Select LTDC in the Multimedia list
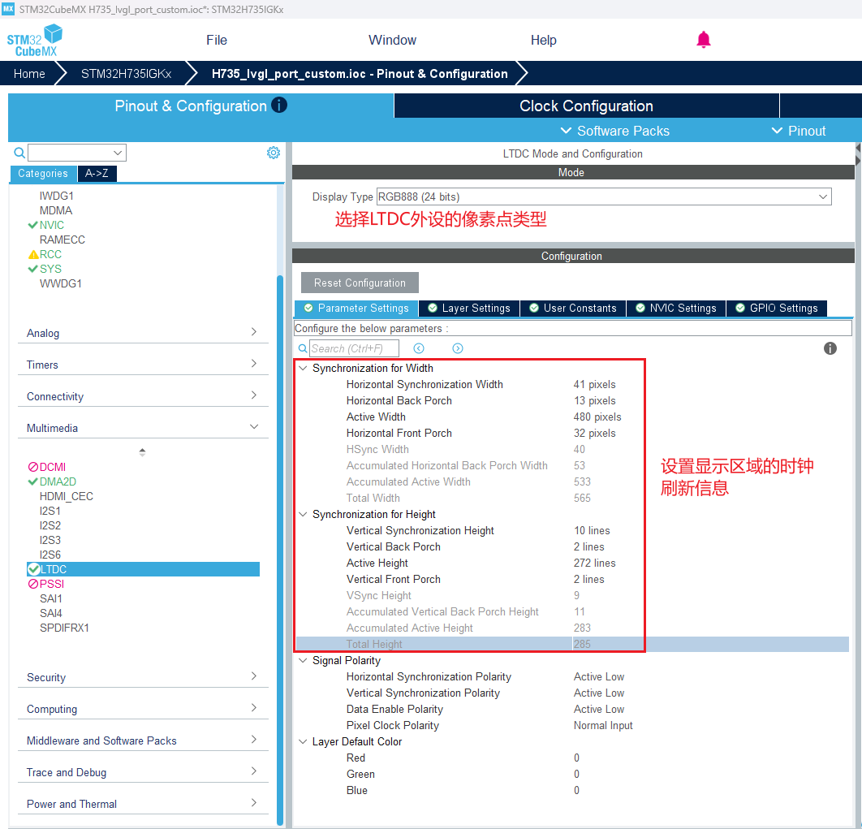The image size is (862, 829). pyautogui.click(x=143, y=569)
